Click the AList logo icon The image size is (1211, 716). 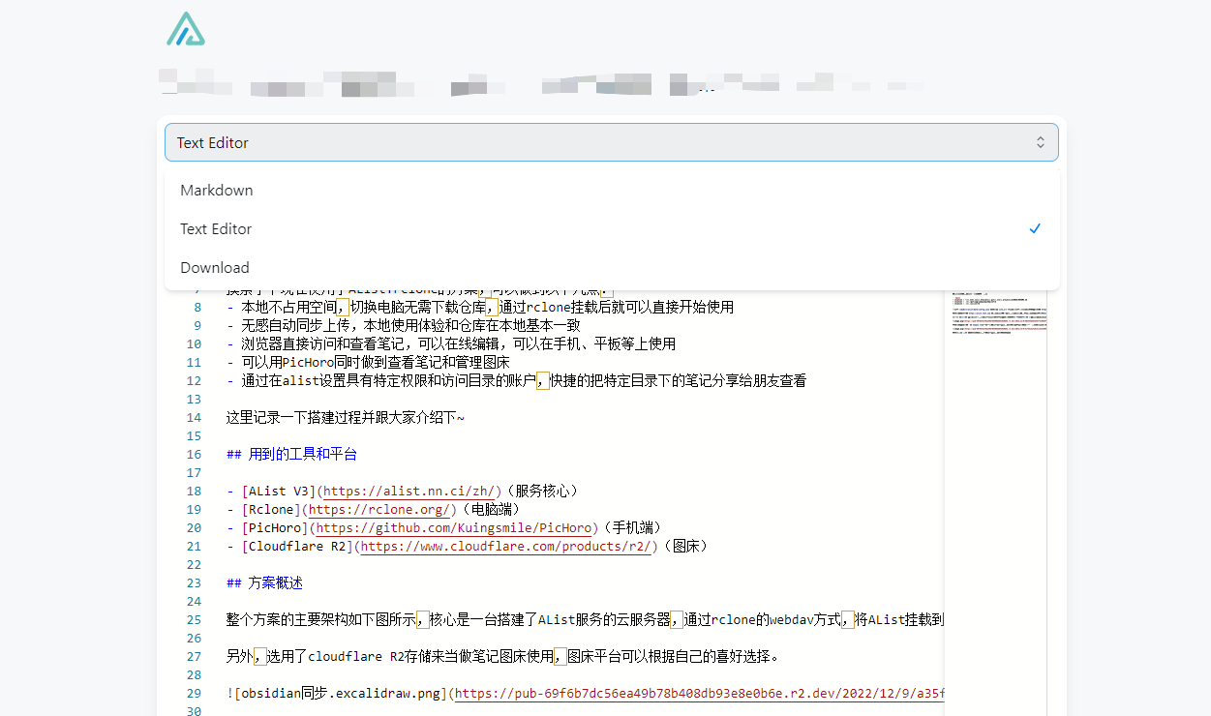[185, 29]
